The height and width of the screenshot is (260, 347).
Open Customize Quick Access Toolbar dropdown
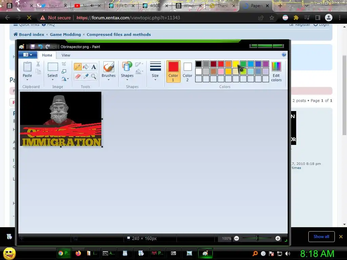pyautogui.click(x=54, y=47)
